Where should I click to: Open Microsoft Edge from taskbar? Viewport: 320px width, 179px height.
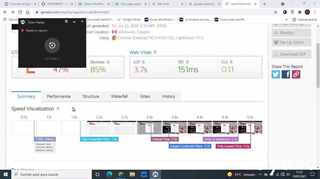coord(109,174)
